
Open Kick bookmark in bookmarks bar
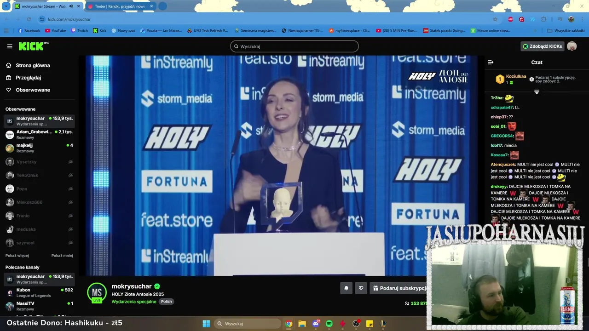(99, 31)
